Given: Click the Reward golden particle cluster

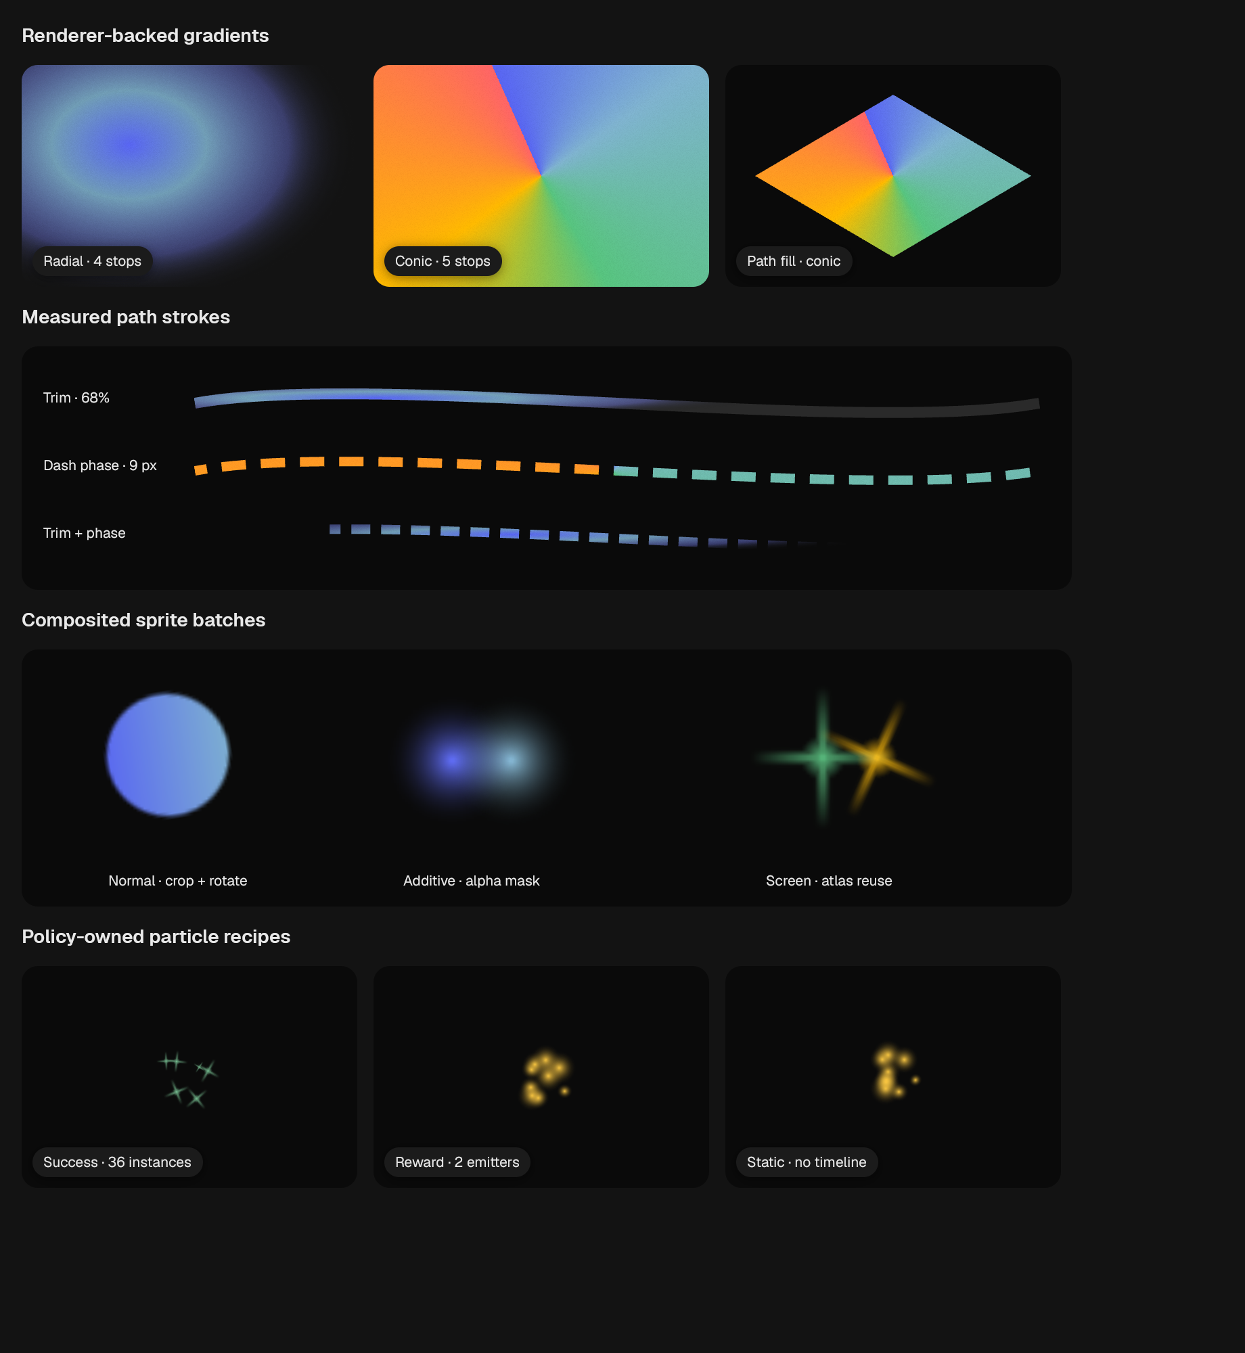Looking at the screenshot, I should click(x=546, y=1077).
